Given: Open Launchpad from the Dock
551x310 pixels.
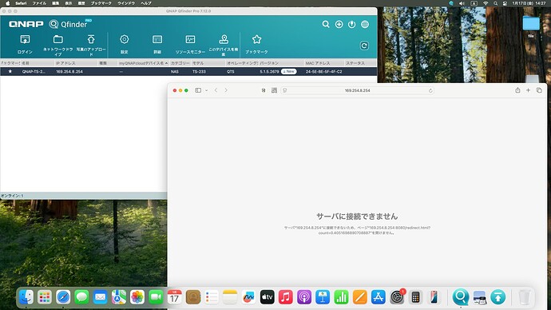Looking at the screenshot, I should click(x=45, y=297).
